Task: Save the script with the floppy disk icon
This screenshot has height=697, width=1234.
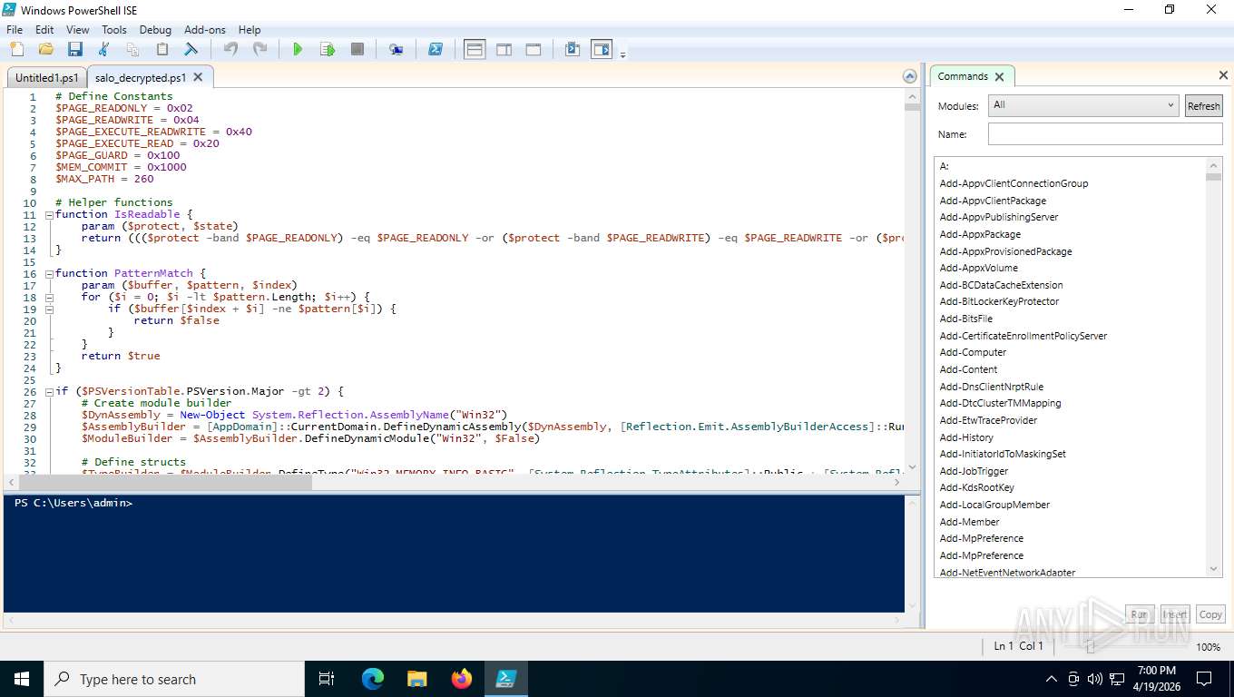Action: (74, 49)
